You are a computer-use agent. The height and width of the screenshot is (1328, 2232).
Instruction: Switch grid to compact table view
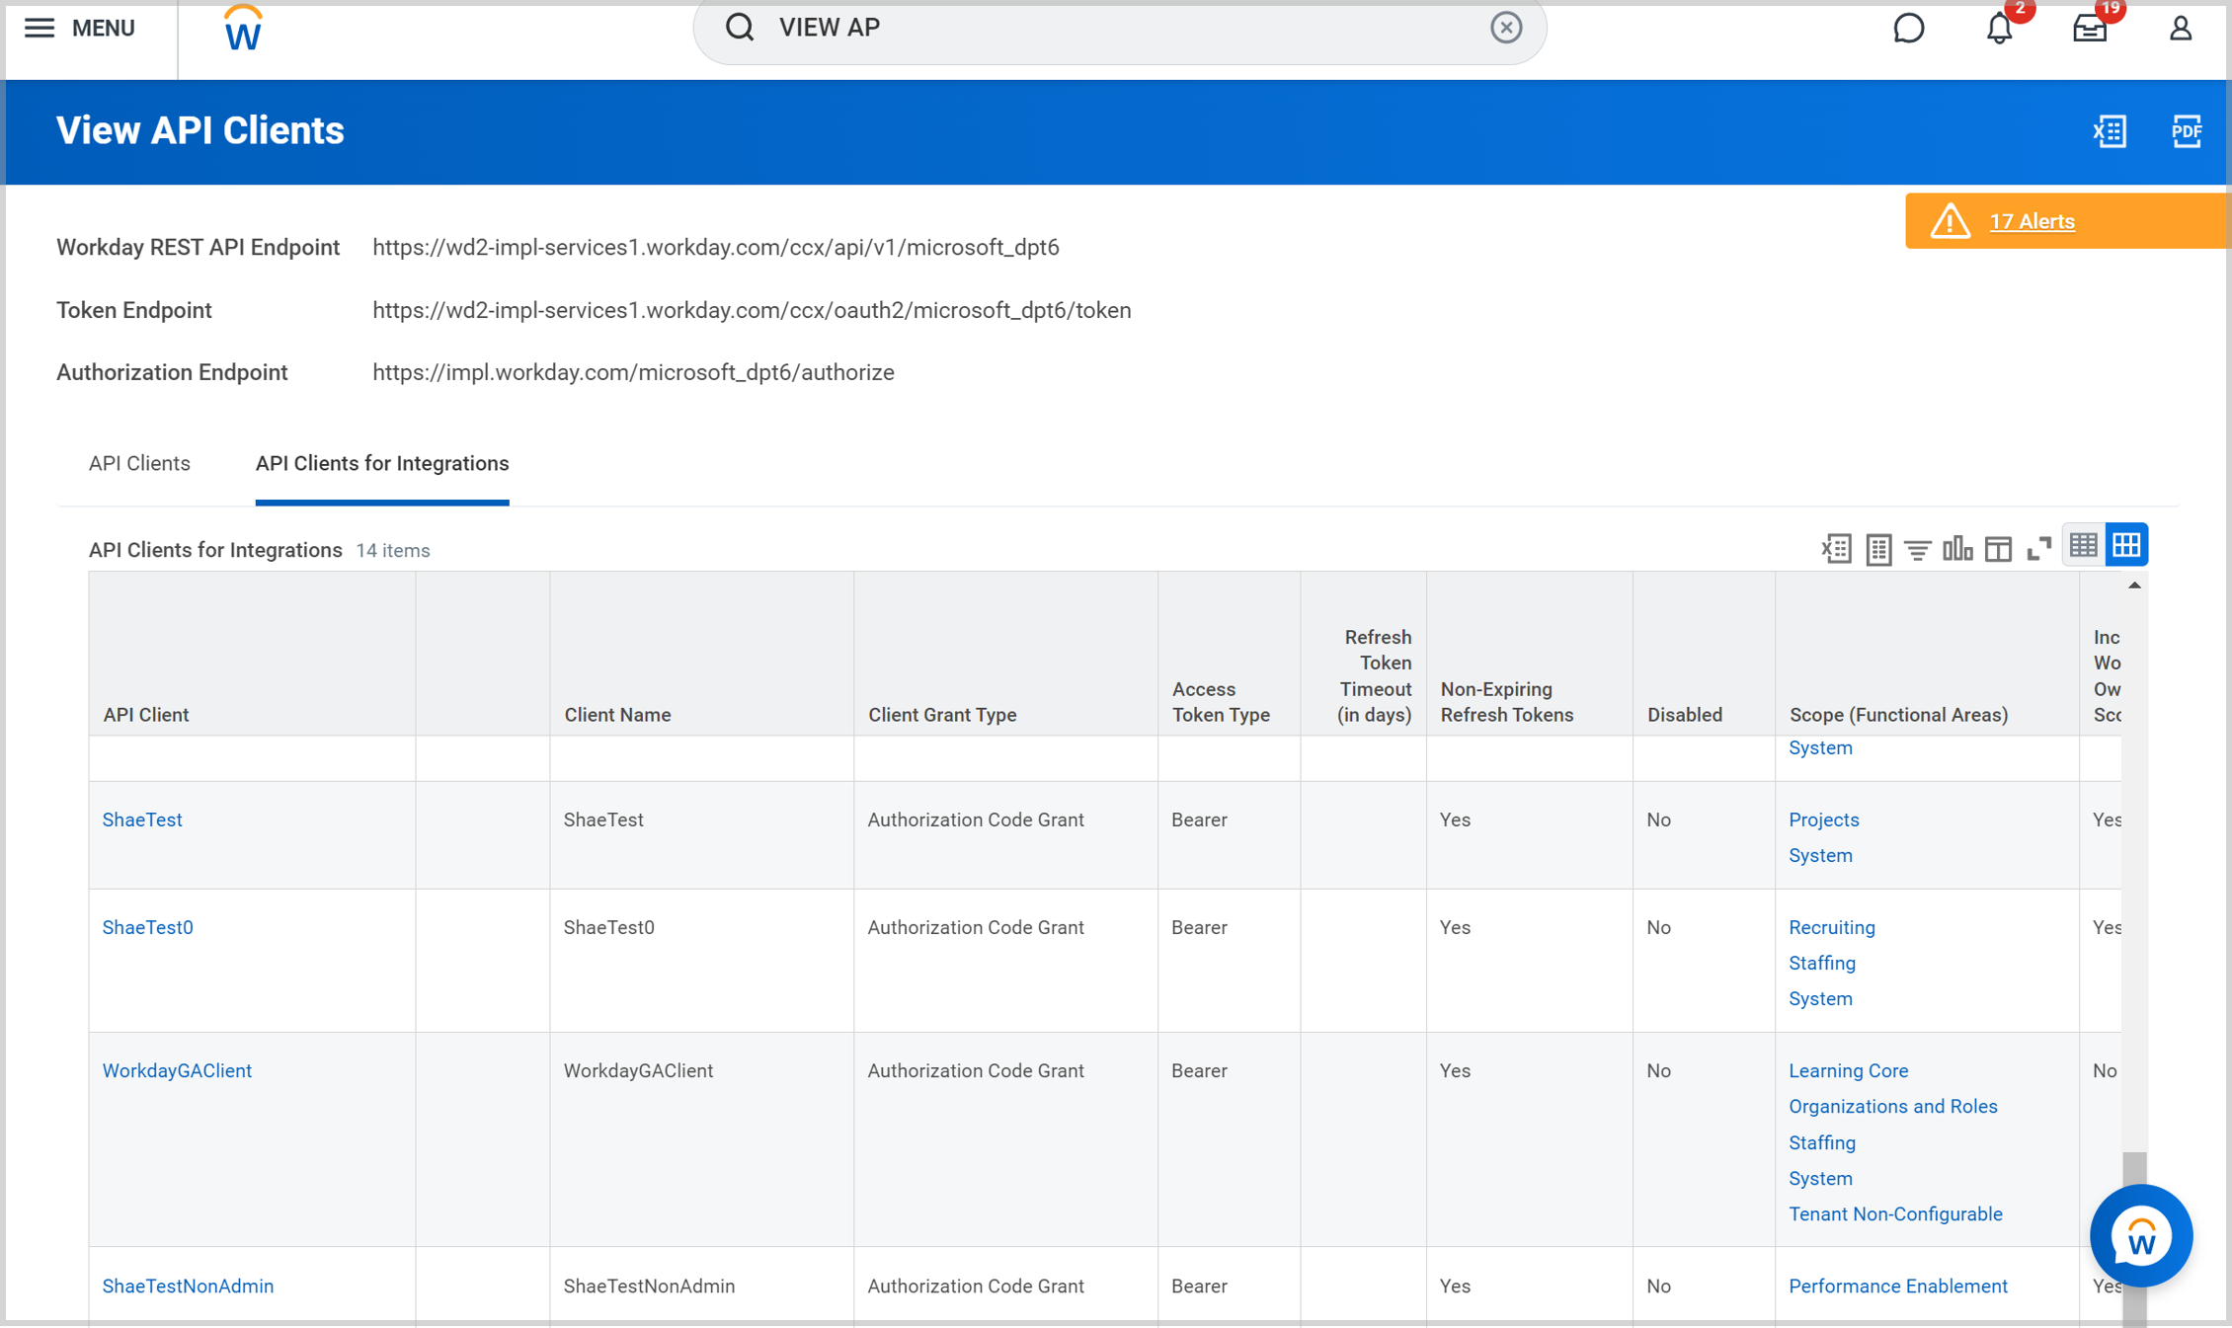point(2083,544)
